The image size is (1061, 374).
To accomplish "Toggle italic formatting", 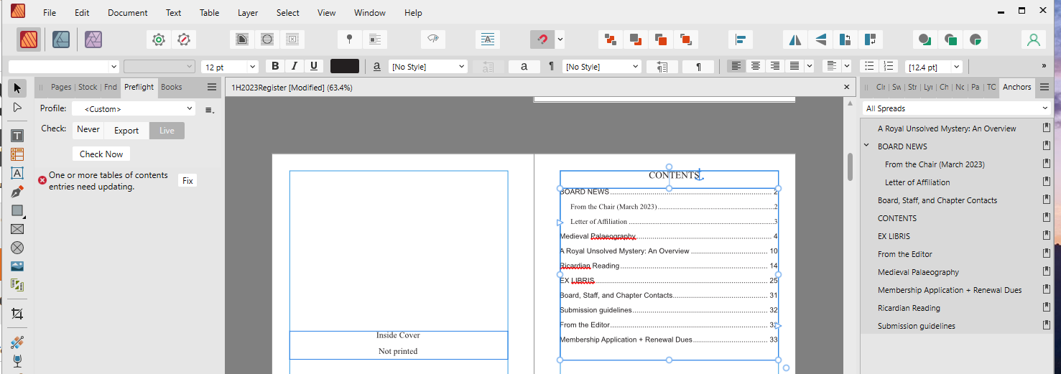I will [x=294, y=66].
